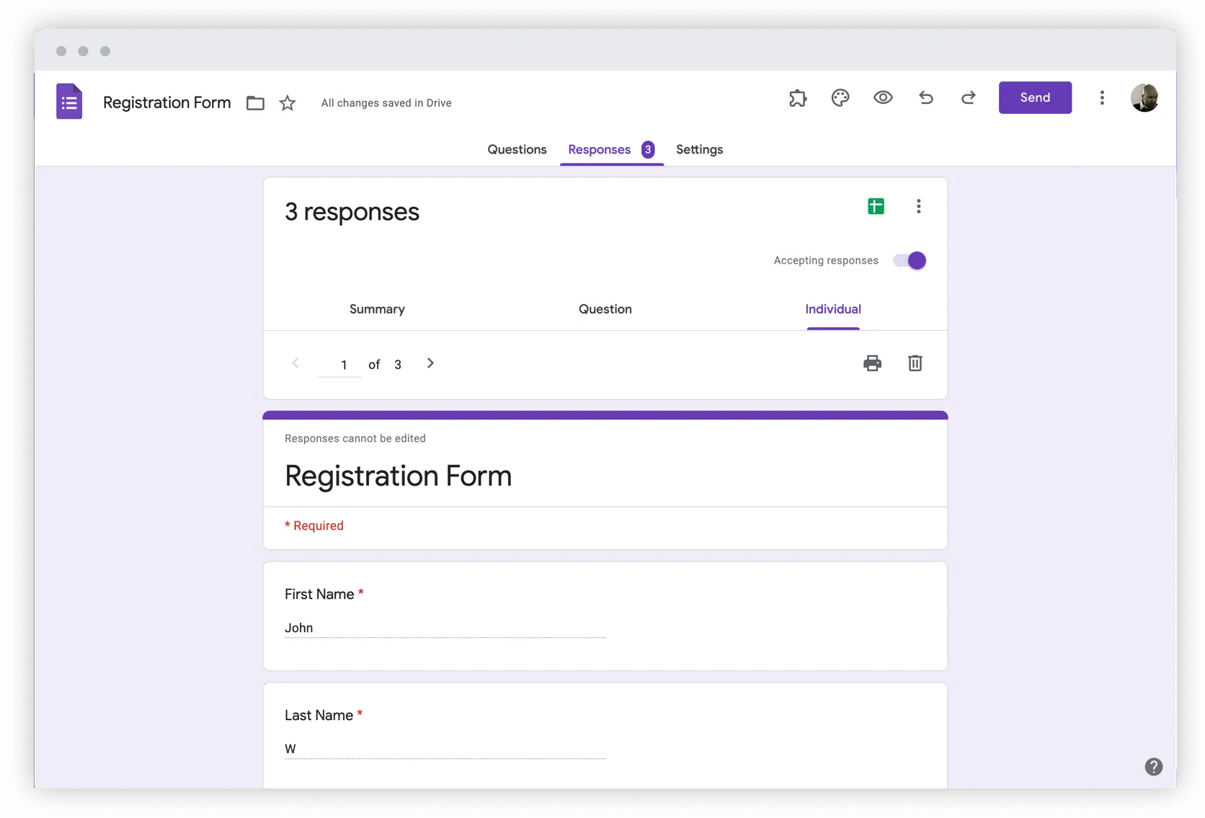Click the Redo icon
This screenshot has width=1205, height=818.
[x=969, y=98]
